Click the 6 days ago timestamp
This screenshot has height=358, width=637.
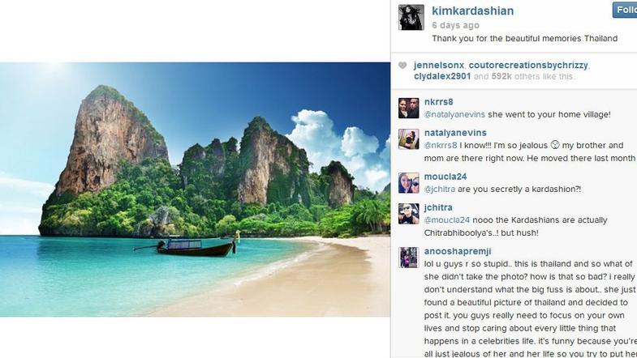pyautogui.click(x=455, y=25)
